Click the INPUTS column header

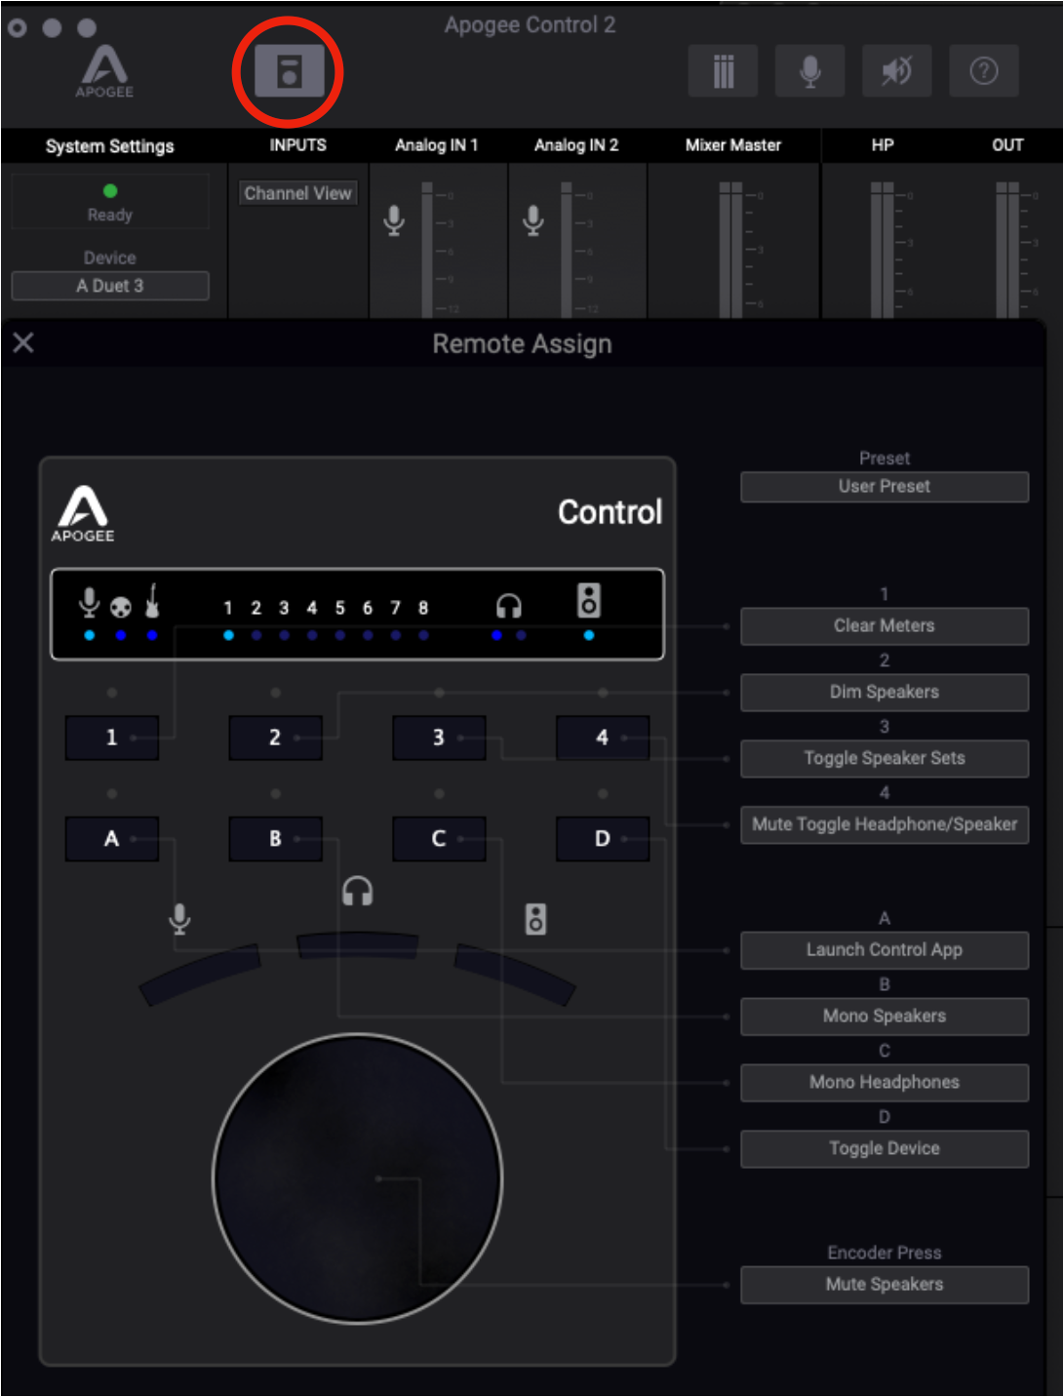pos(298,145)
